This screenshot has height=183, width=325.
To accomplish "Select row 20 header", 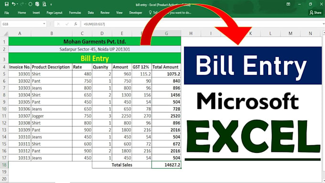I will pyautogui.click(x=4, y=179).
